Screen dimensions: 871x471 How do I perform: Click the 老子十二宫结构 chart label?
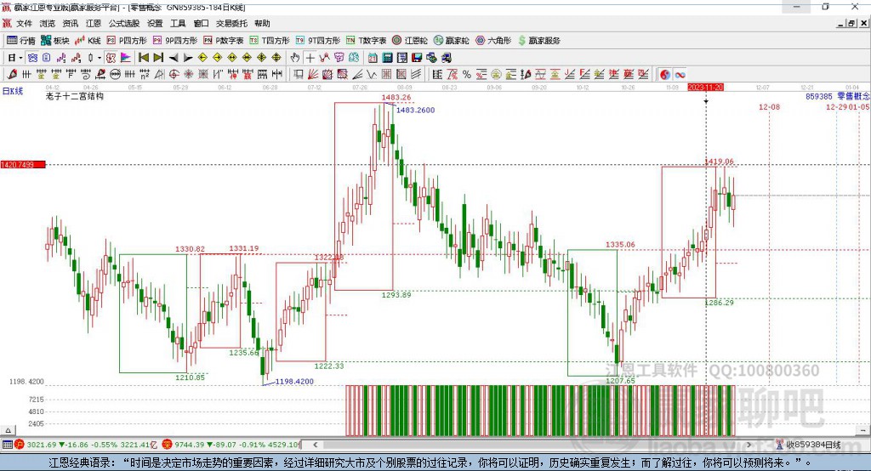[x=75, y=96]
